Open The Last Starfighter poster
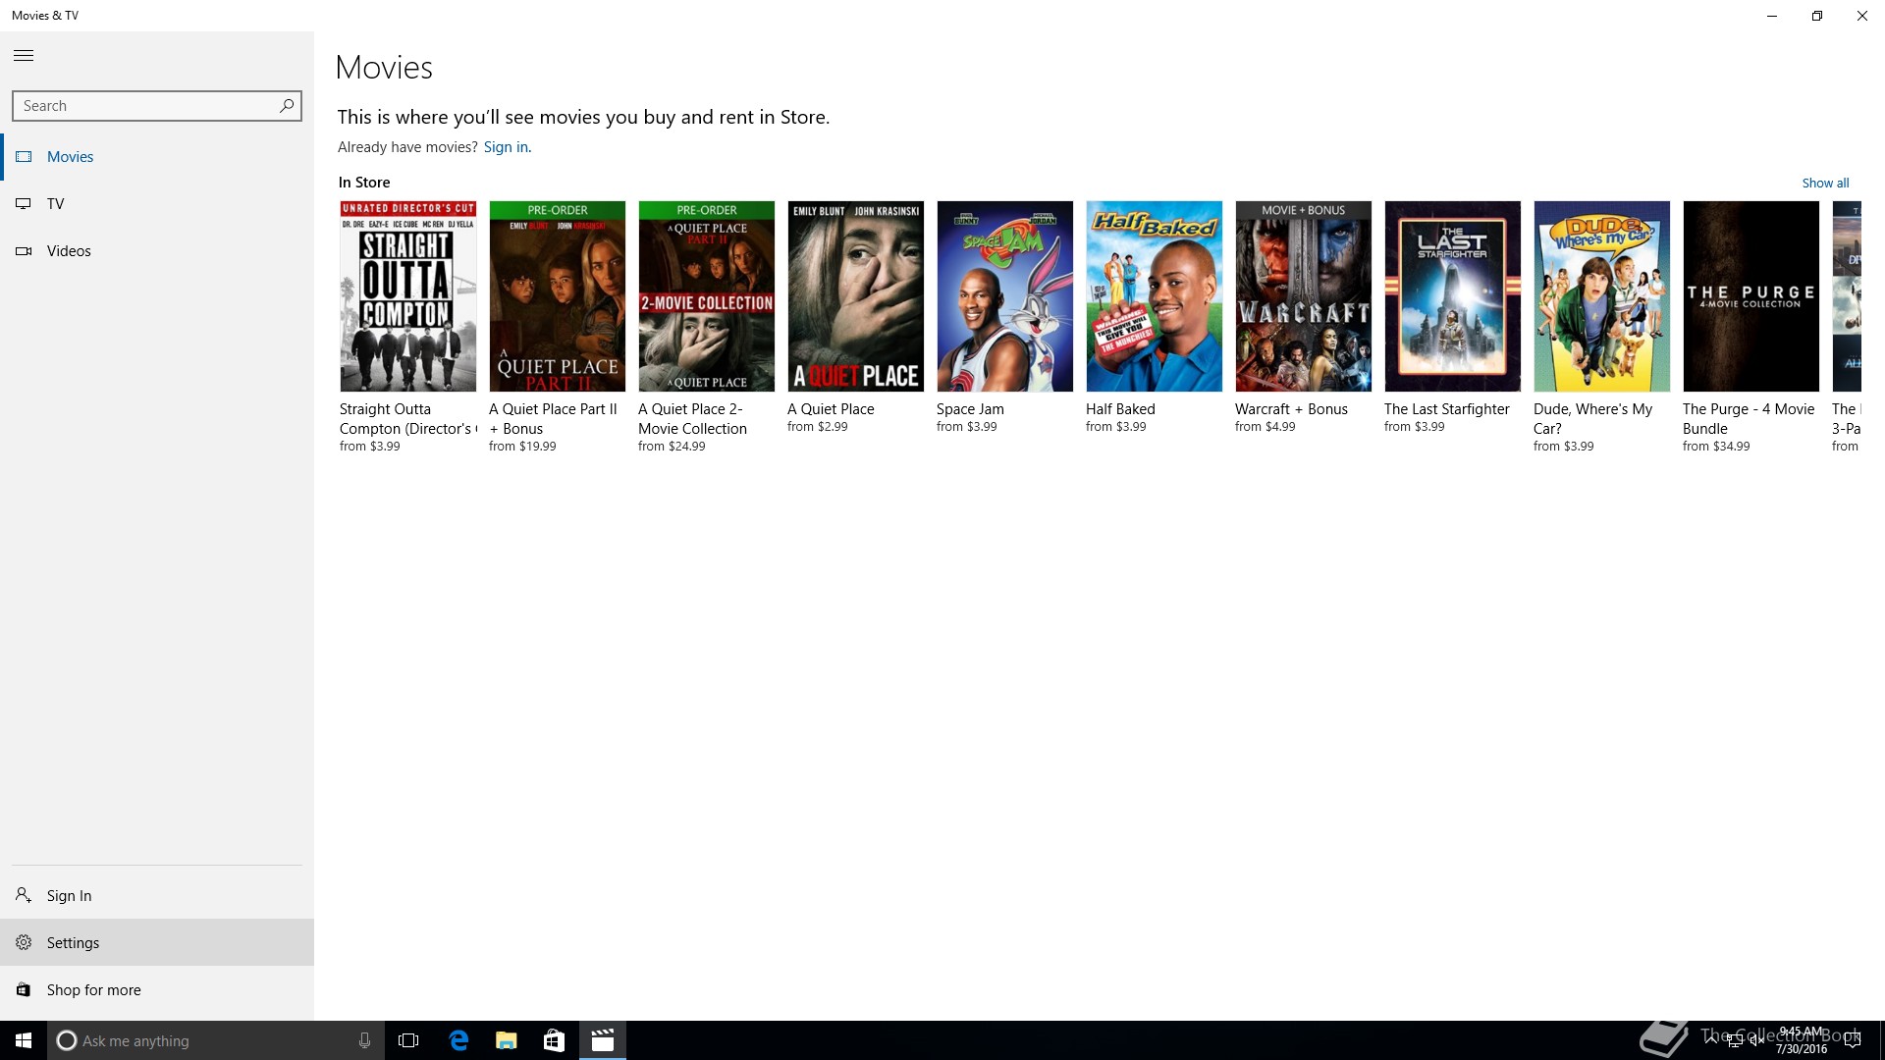This screenshot has width=1885, height=1060. click(x=1453, y=296)
